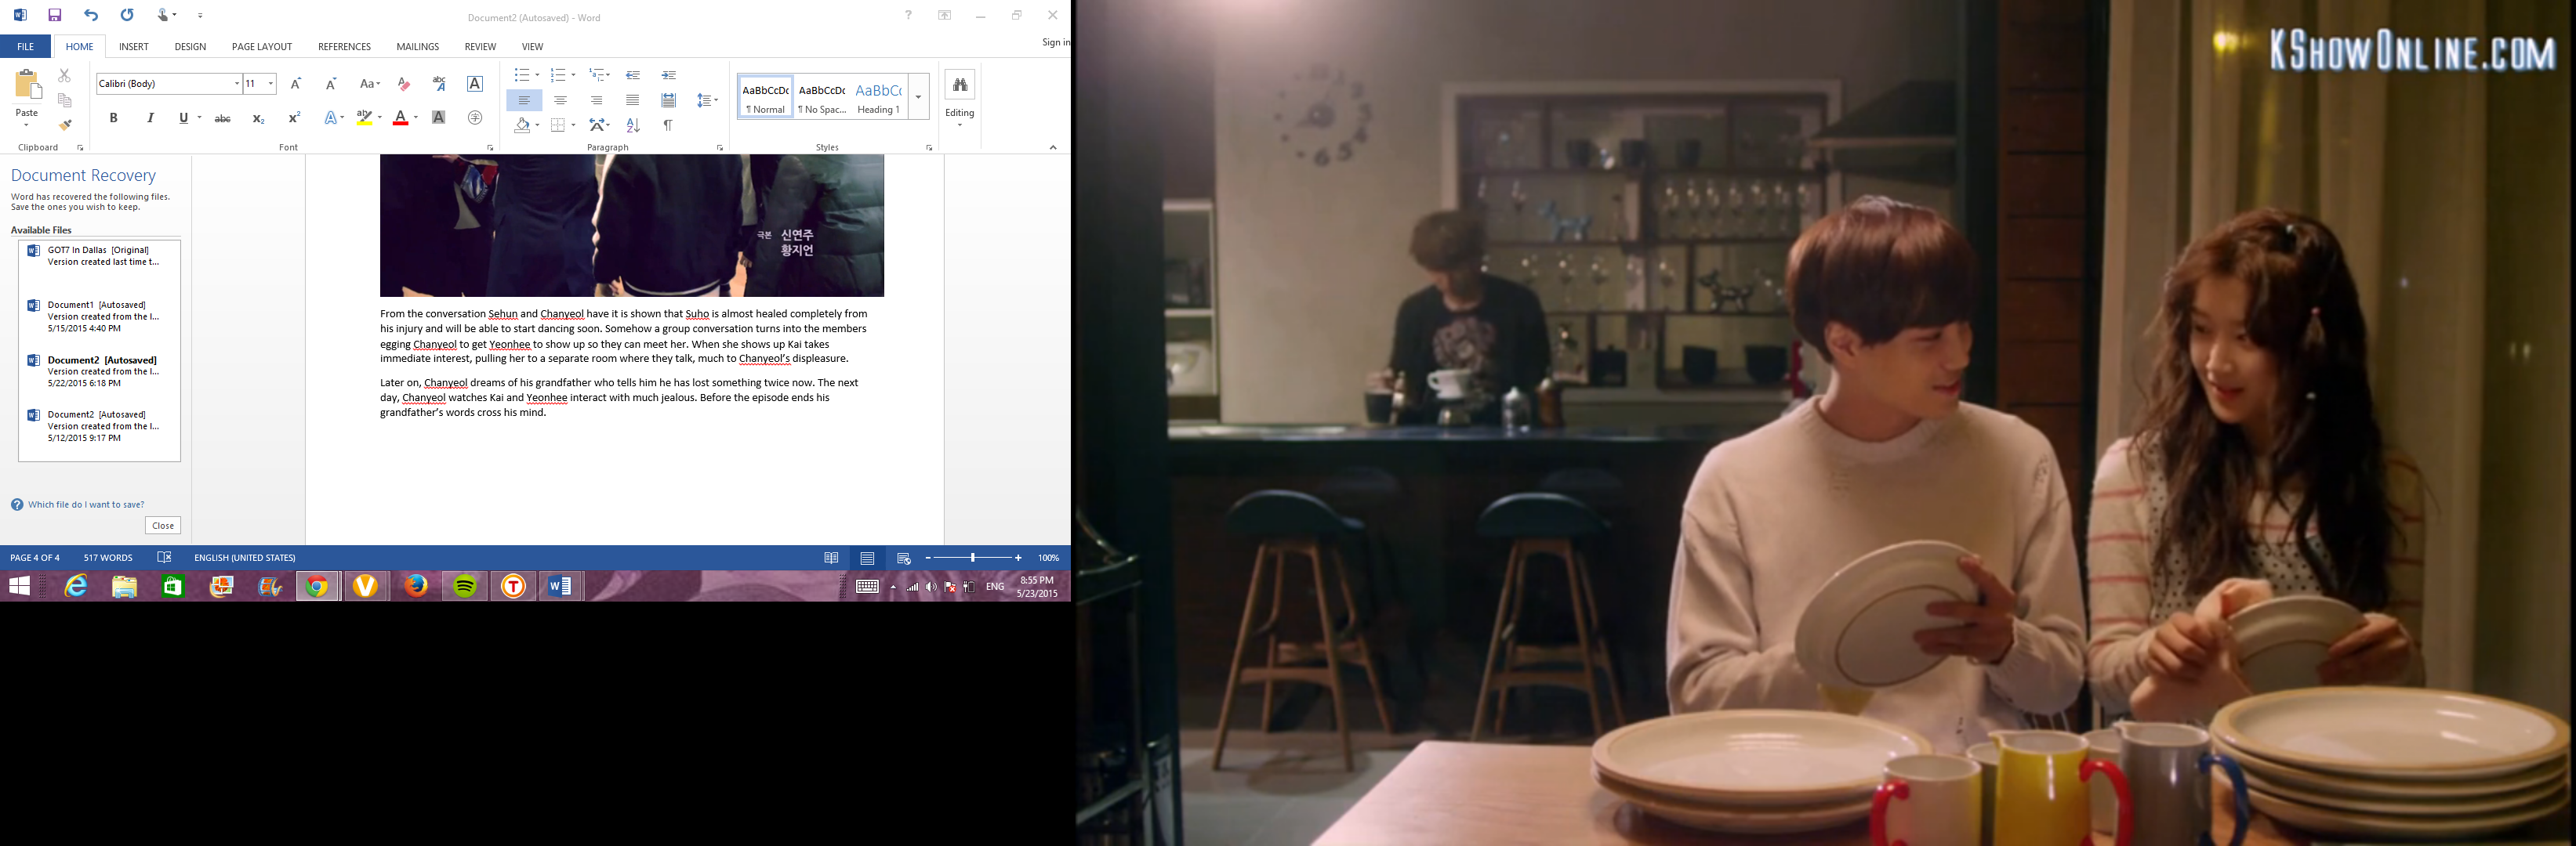The image size is (2576, 846).
Task: Apply the No Spacing style
Action: click(x=822, y=97)
